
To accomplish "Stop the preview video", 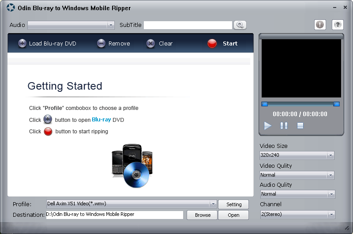I will click(x=300, y=125).
